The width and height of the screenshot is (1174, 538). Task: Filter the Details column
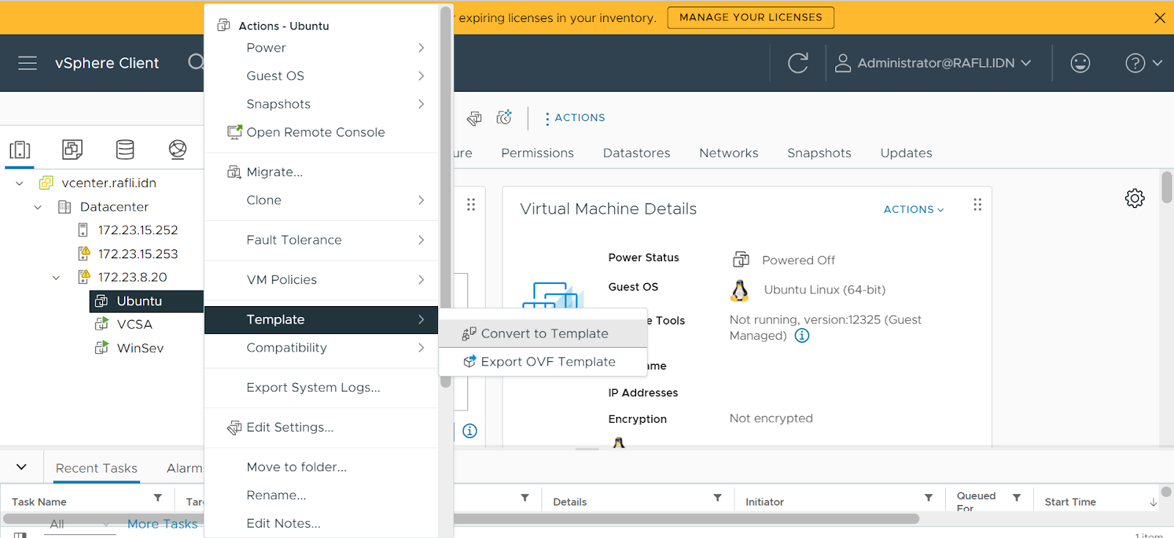718,498
